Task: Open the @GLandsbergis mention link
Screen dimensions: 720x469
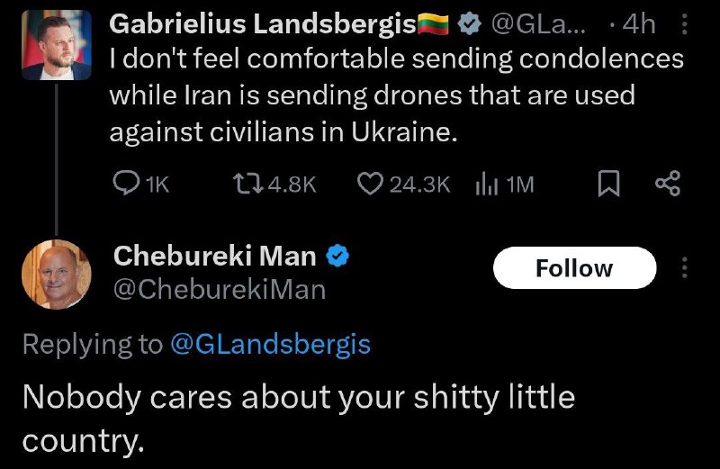Action: [270, 344]
